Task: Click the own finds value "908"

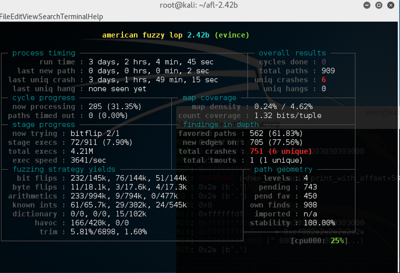Action: 310,205
